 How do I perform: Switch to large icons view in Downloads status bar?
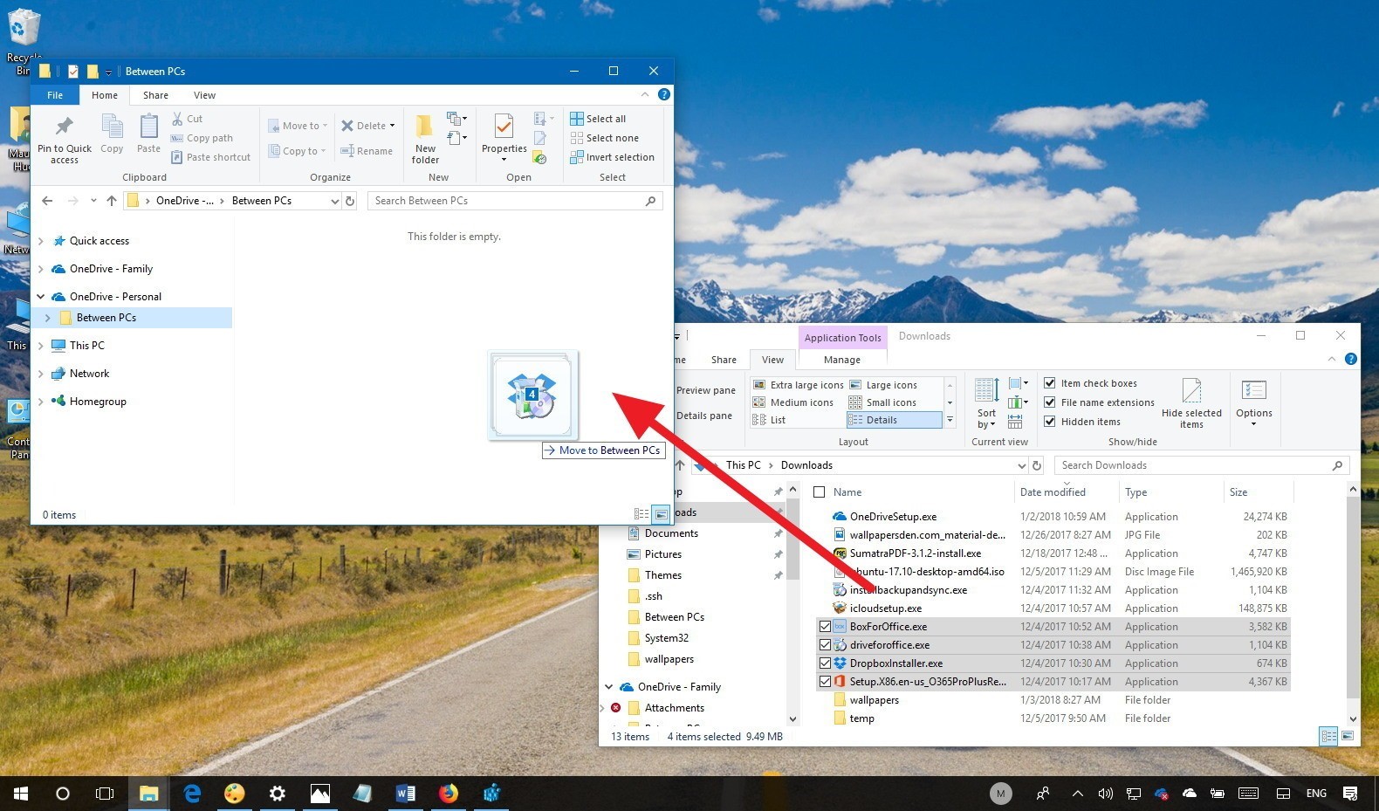point(1348,736)
